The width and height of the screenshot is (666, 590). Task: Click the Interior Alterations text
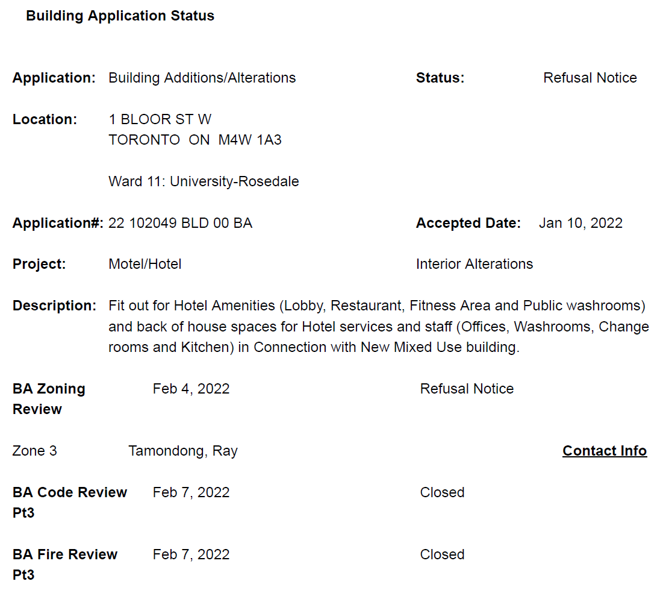pyautogui.click(x=474, y=264)
